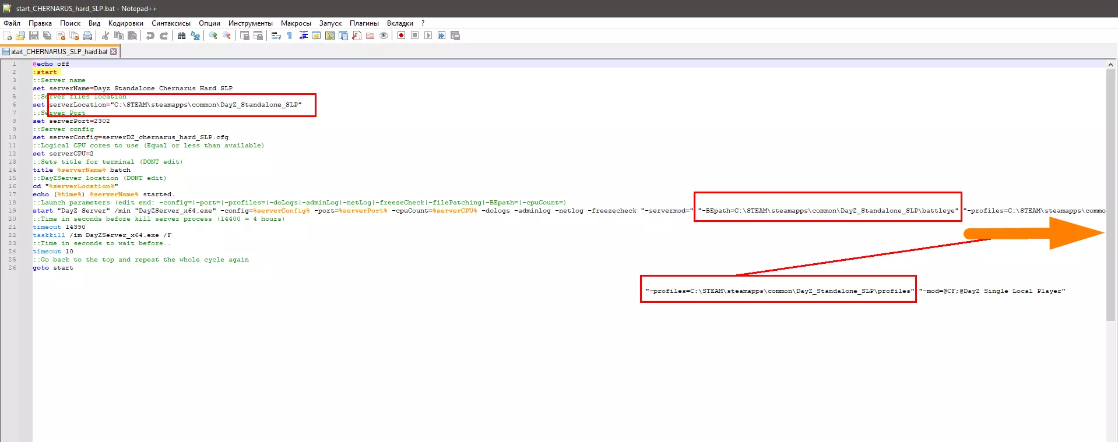Run macro multiple times icon
The image size is (1118, 442).
tap(442, 36)
